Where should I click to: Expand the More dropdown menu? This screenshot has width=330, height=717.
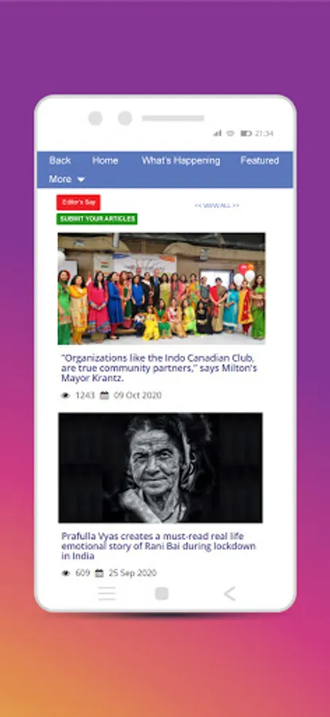click(67, 179)
